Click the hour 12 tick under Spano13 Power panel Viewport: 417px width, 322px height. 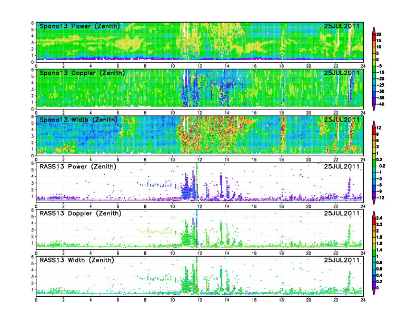(x=200, y=66)
